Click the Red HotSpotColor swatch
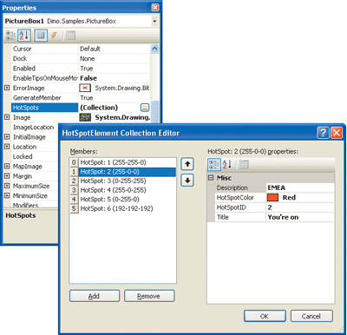Image resolution: width=347 pixels, height=335 pixels. point(272,198)
